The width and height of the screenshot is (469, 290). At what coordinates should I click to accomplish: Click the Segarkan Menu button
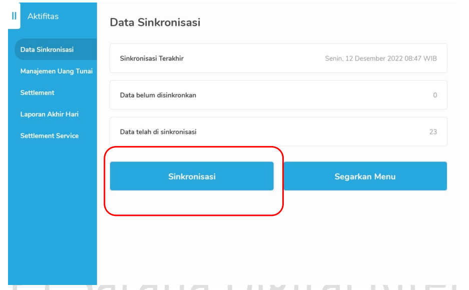point(365,176)
